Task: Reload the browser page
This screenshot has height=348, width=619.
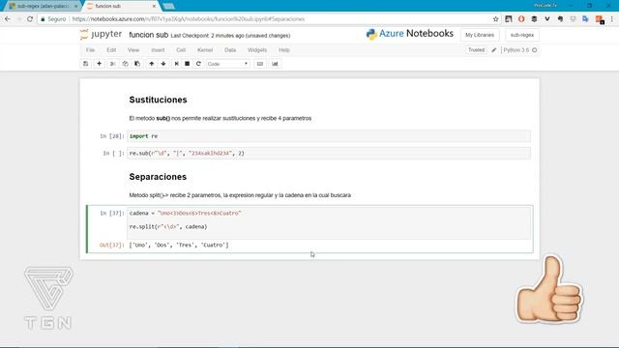Action: pyautogui.click(x=30, y=19)
